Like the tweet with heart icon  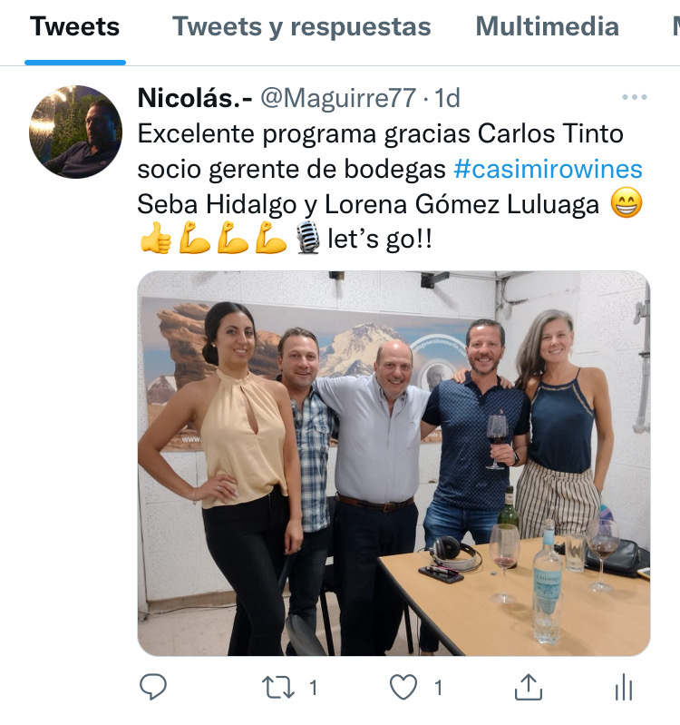coord(403,687)
